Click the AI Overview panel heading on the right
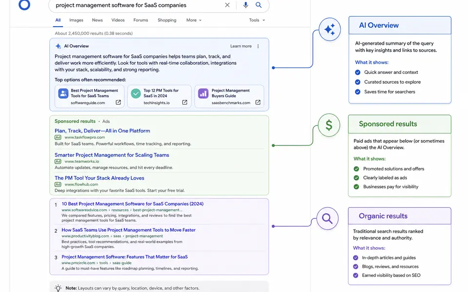The width and height of the screenshot is (468, 292). coord(379,25)
